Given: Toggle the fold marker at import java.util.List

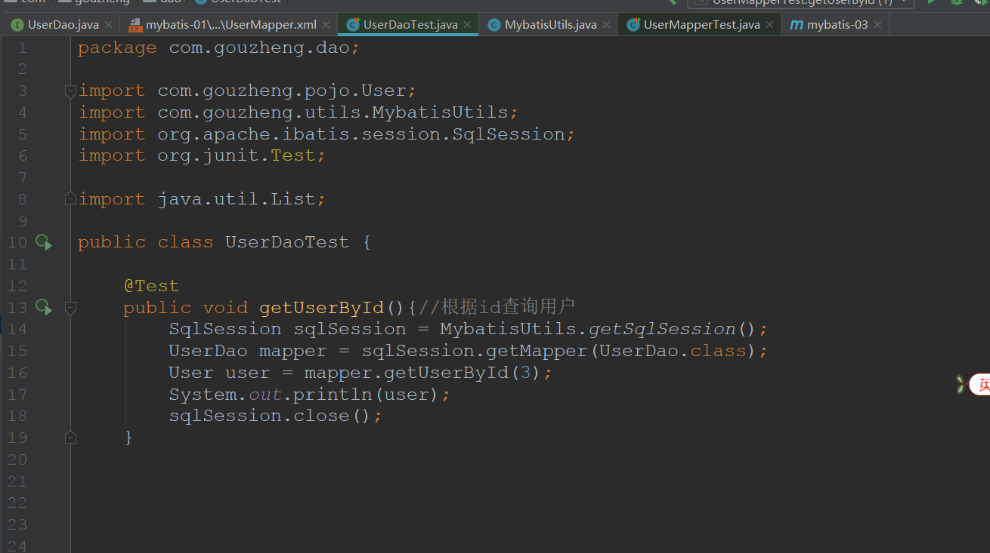Looking at the screenshot, I should click(x=70, y=199).
